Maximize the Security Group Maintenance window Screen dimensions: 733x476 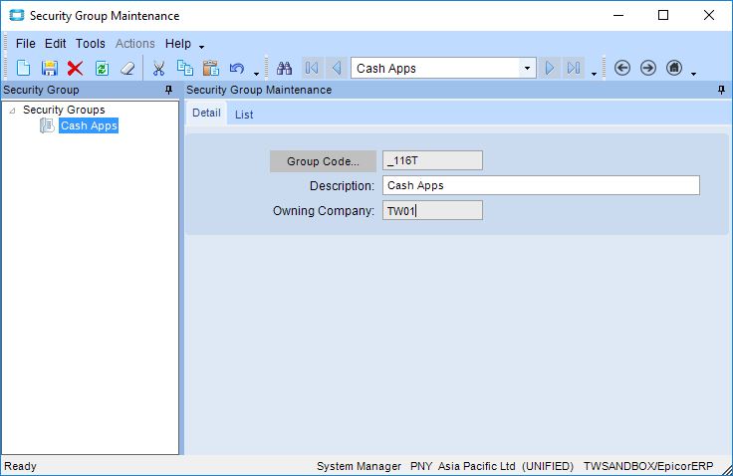click(x=663, y=15)
